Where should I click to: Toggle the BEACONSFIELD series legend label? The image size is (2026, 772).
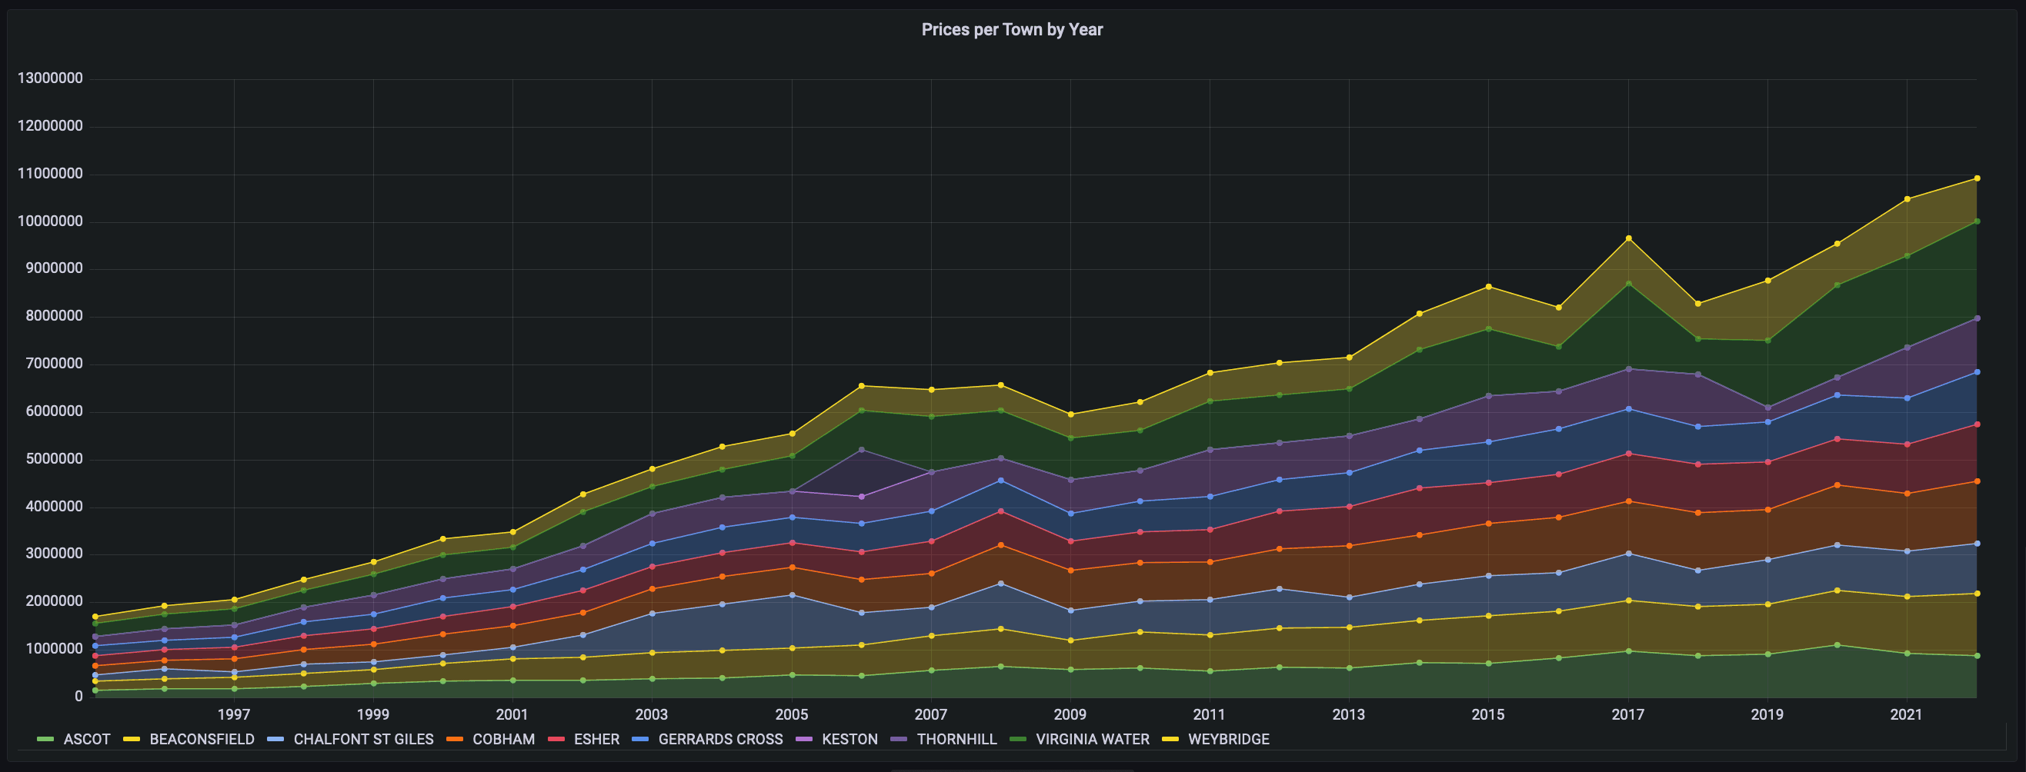click(202, 739)
